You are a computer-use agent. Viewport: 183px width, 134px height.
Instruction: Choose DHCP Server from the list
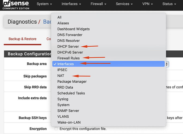point(68,47)
